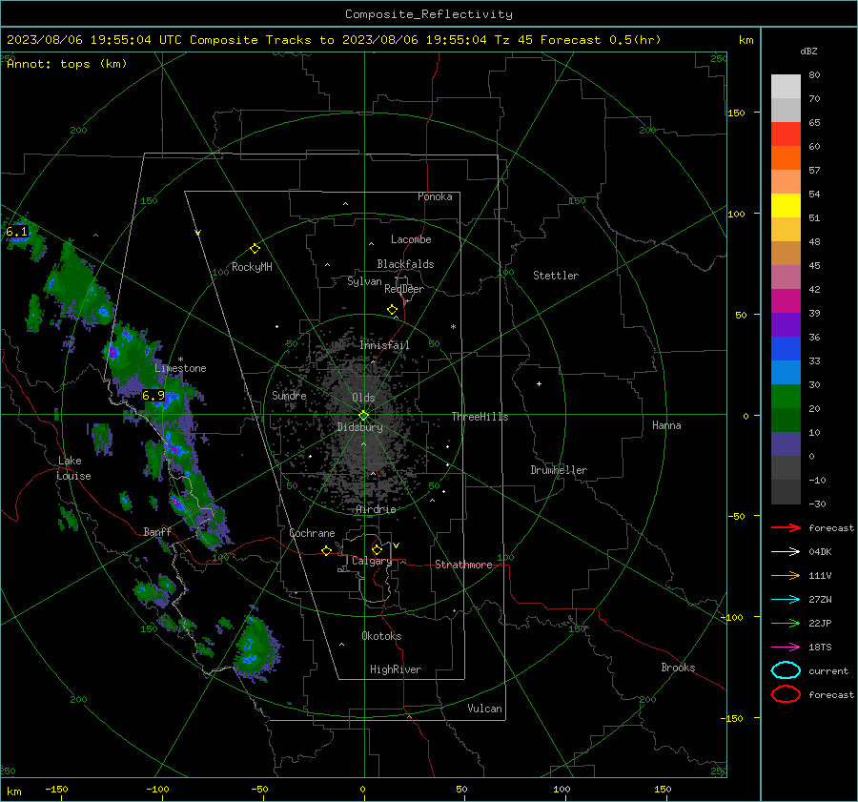Select the Sylvan label
This screenshot has width=858, height=802.
(x=364, y=281)
